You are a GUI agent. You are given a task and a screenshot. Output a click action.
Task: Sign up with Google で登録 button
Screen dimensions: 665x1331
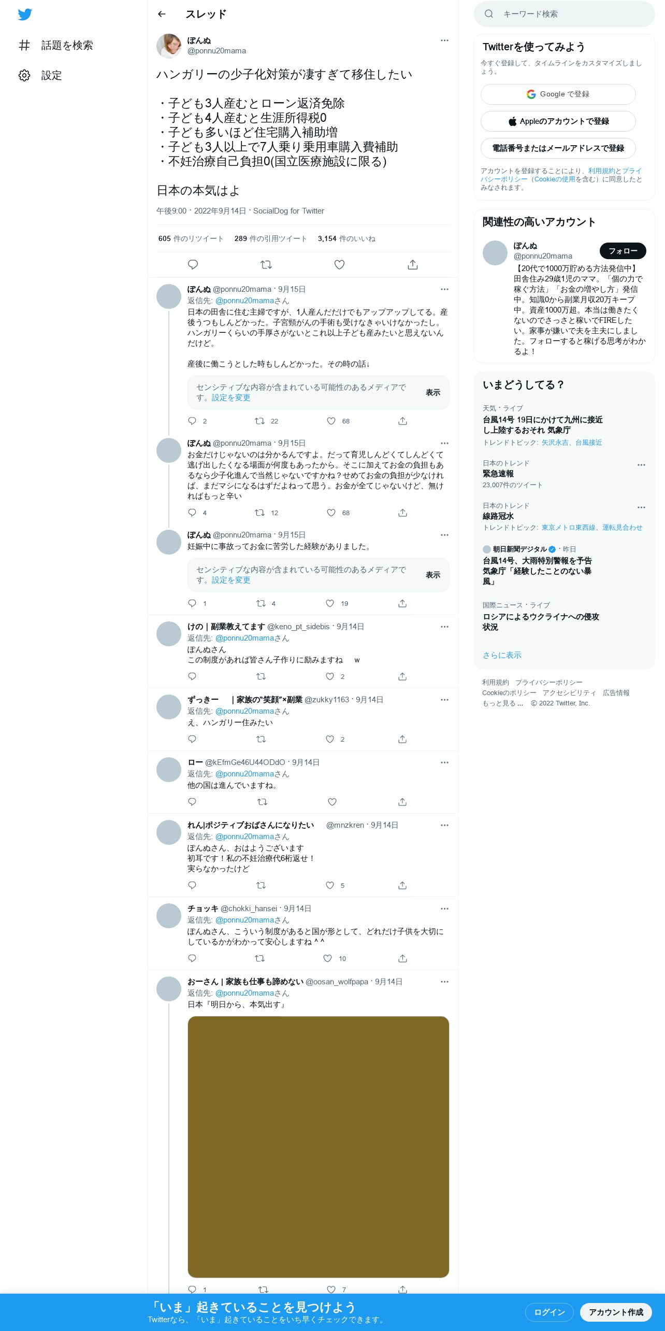558,94
